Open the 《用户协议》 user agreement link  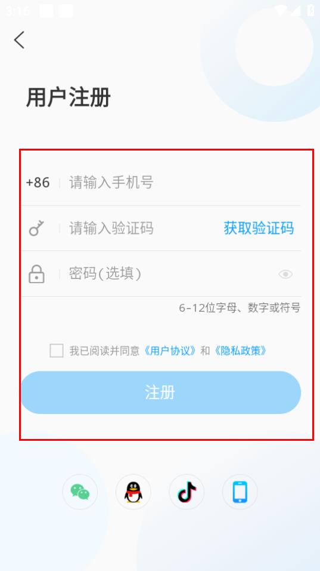pos(170,351)
